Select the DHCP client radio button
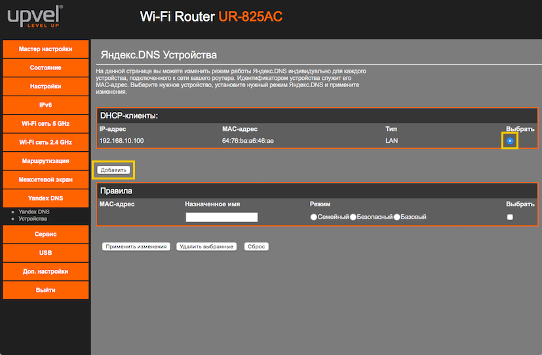542x355 pixels. (x=510, y=141)
